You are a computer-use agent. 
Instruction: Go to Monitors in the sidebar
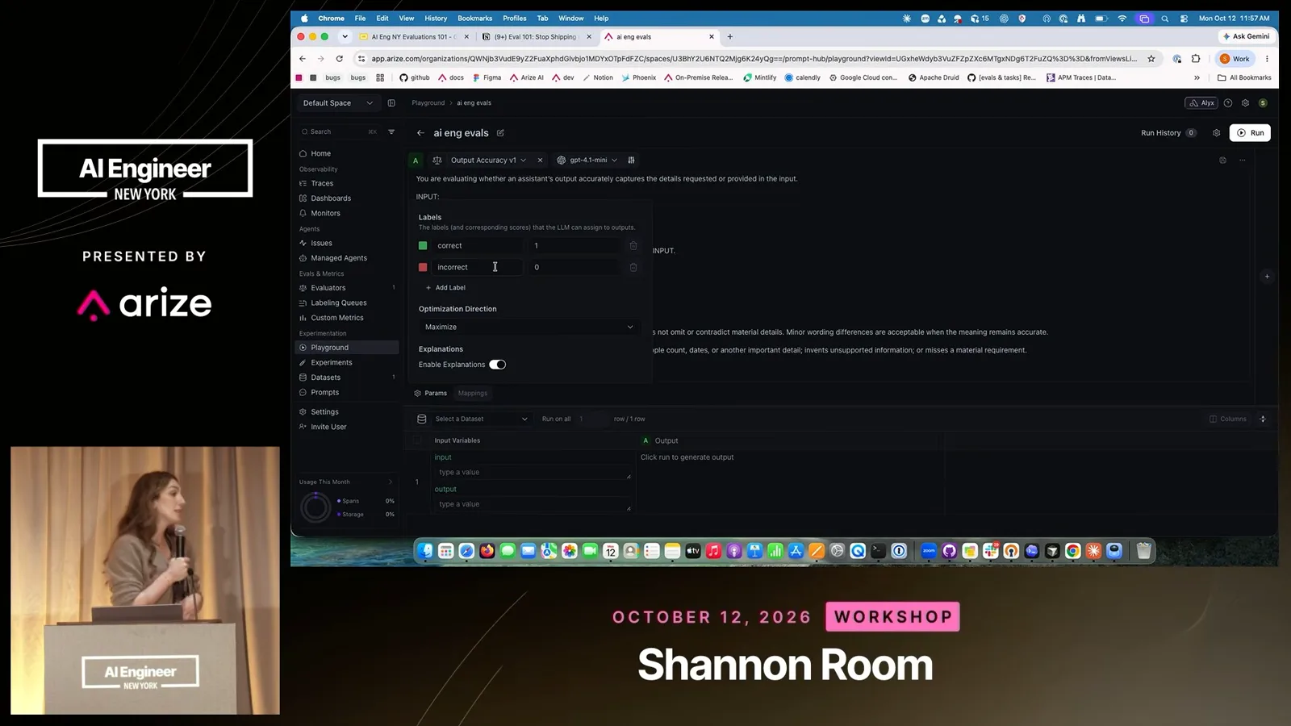[325, 213]
